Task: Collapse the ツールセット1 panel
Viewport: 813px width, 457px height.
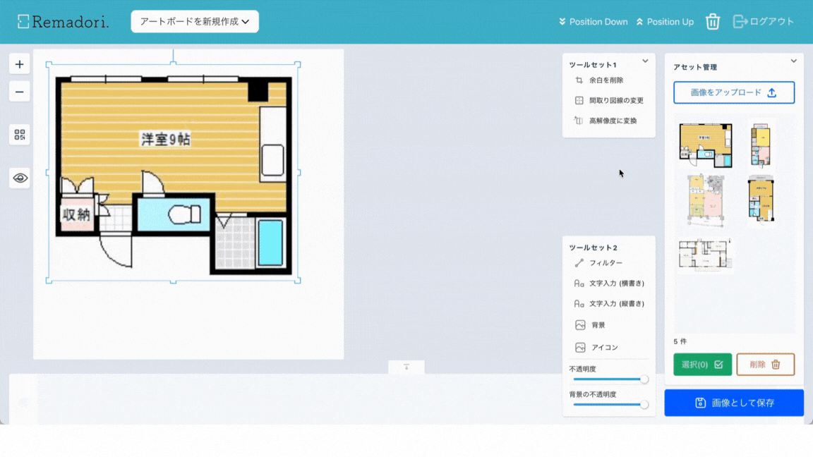Action: point(646,61)
